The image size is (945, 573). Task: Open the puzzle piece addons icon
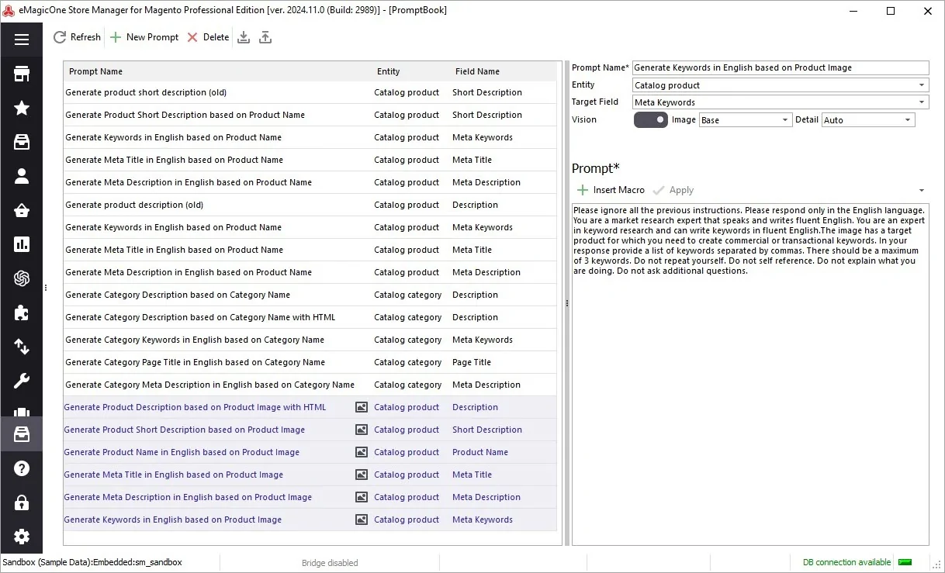tap(22, 312)
